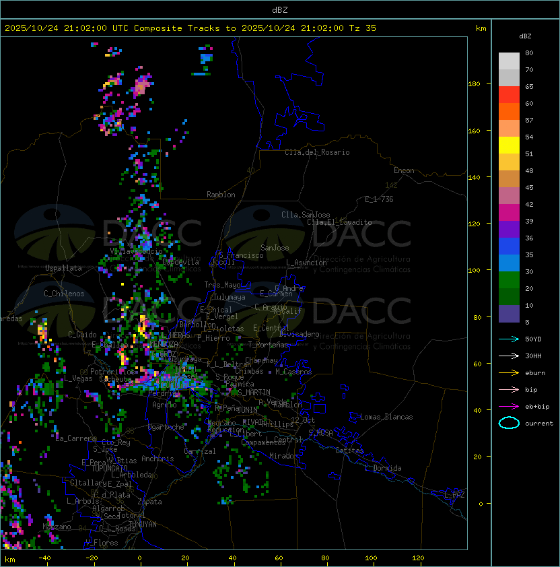The width and height of the screenshot is (560, 567).
Task: Click the Ramblon place label
Action: (221, 195)
